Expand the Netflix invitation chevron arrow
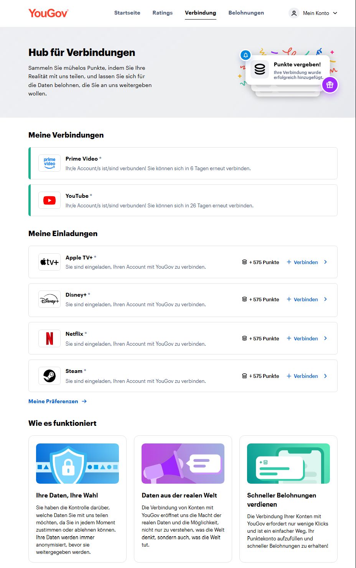Viewport: 356px width, 568px height. tap(325, 338)
